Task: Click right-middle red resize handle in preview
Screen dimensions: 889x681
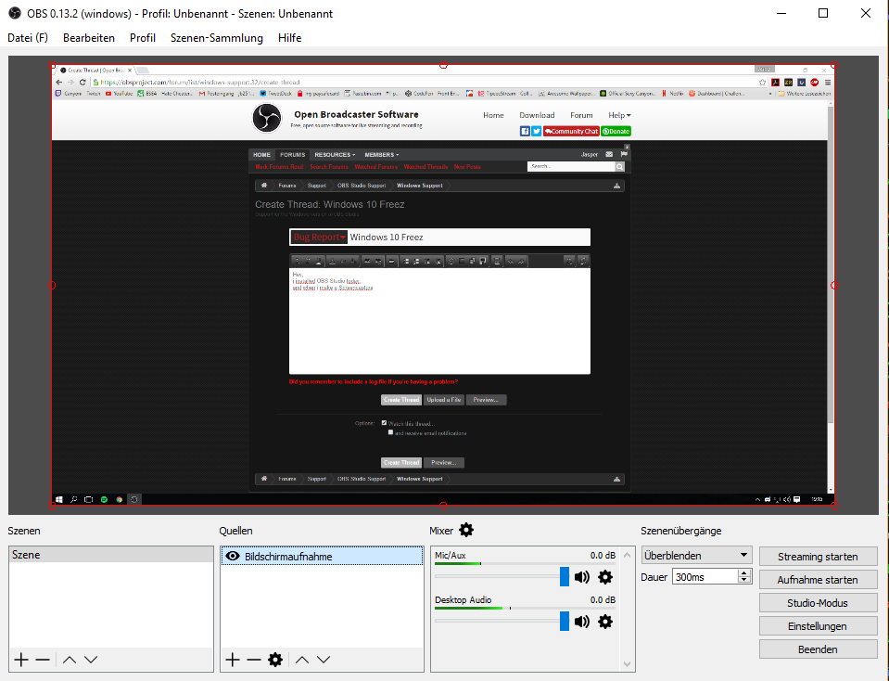Action: click(834, 286)
